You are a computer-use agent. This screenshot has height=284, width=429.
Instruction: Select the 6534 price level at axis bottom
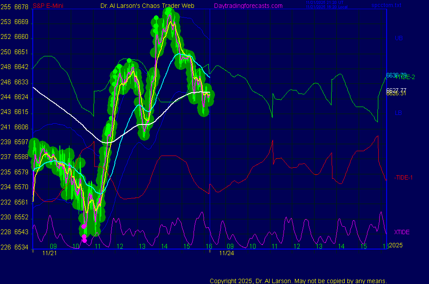tap(21, 247)
